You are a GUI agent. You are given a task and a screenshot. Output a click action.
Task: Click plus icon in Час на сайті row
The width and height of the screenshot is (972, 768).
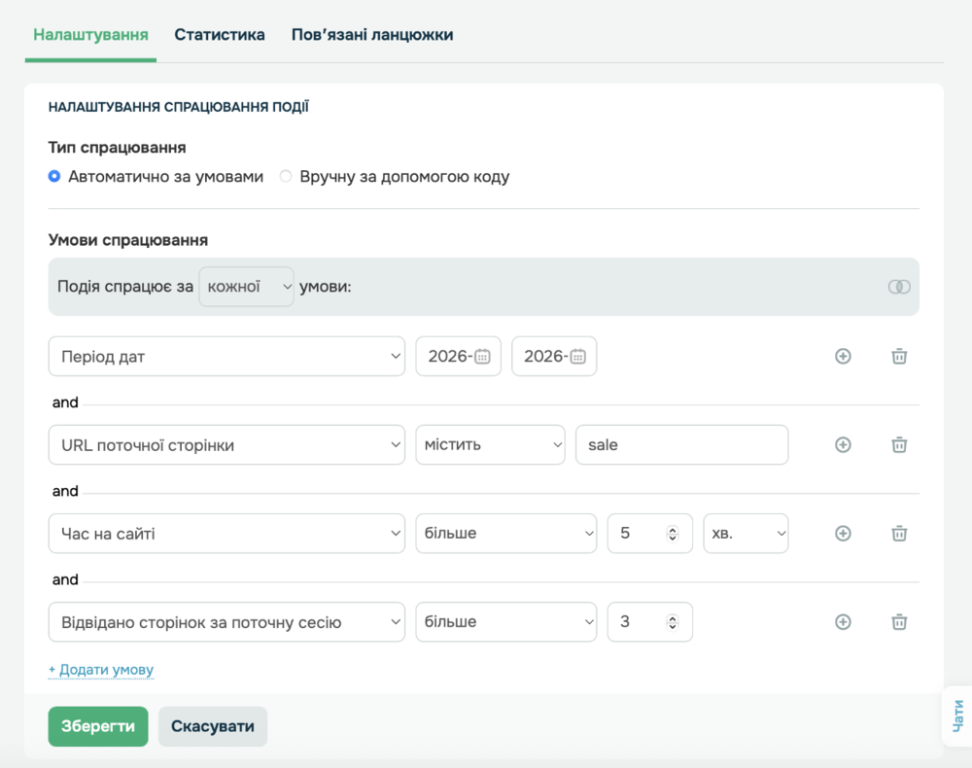click(x=843, y=533)
